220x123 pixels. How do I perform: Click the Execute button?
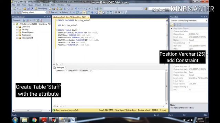click(x=53, y=12)
